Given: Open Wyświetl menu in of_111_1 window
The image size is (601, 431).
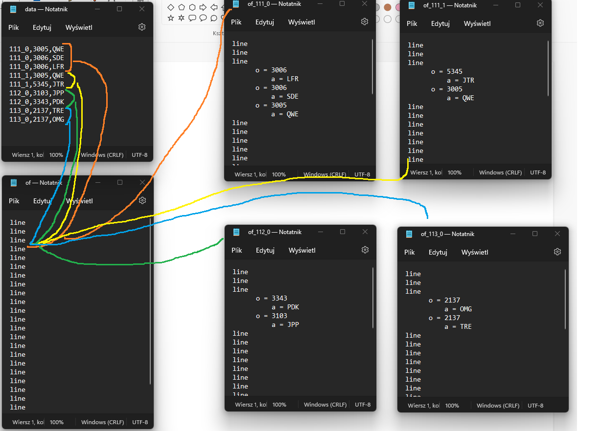Looking at the screenshot, I should (477, 23).
